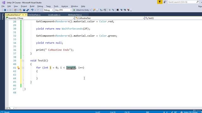202x113 pixels.
Task: Comment out selected lines icon
Action: [x=110, y=10]
